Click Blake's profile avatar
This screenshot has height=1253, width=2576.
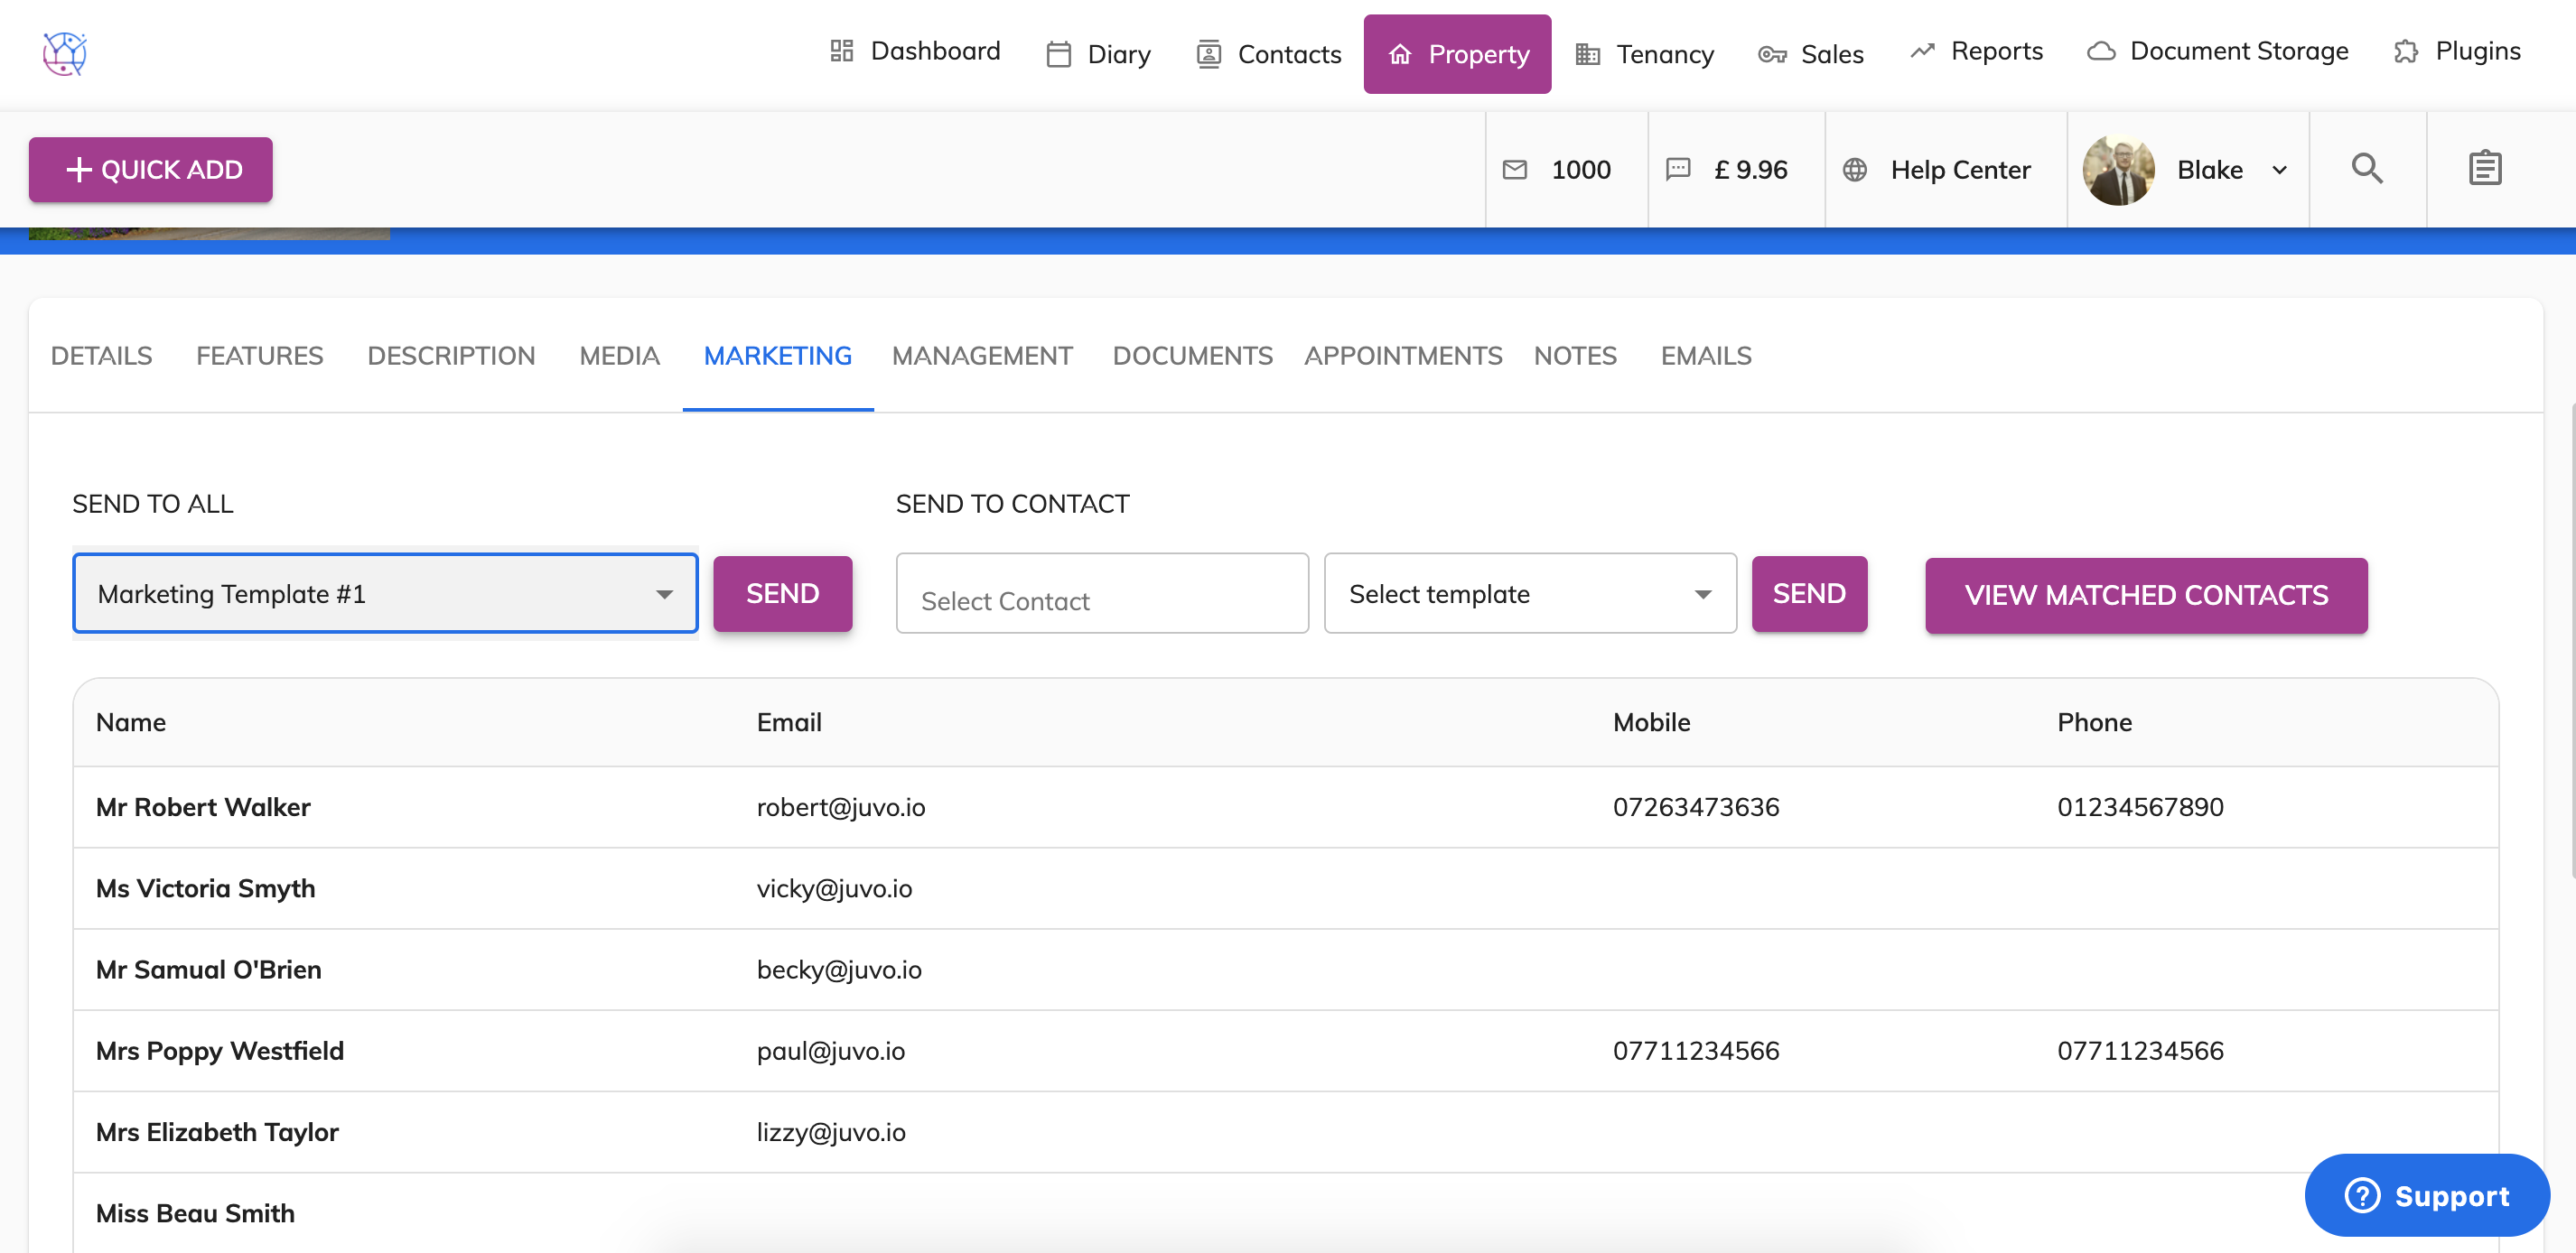coord(2118,170)
